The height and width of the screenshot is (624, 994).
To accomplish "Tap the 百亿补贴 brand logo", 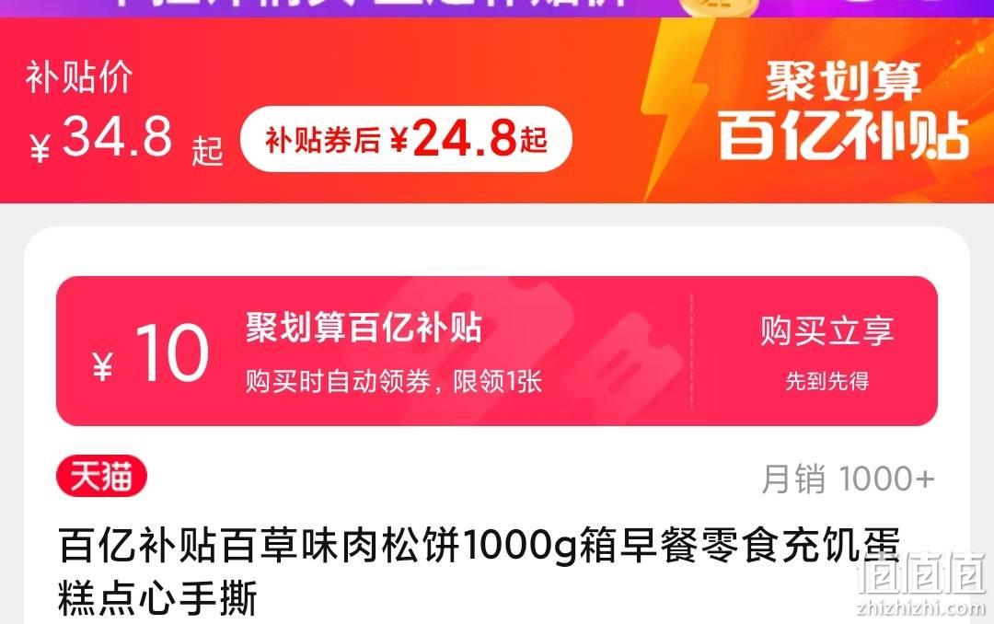I will click(x=843, y=135).
